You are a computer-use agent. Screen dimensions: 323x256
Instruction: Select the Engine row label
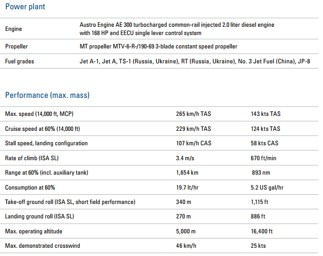click(13, 29)
